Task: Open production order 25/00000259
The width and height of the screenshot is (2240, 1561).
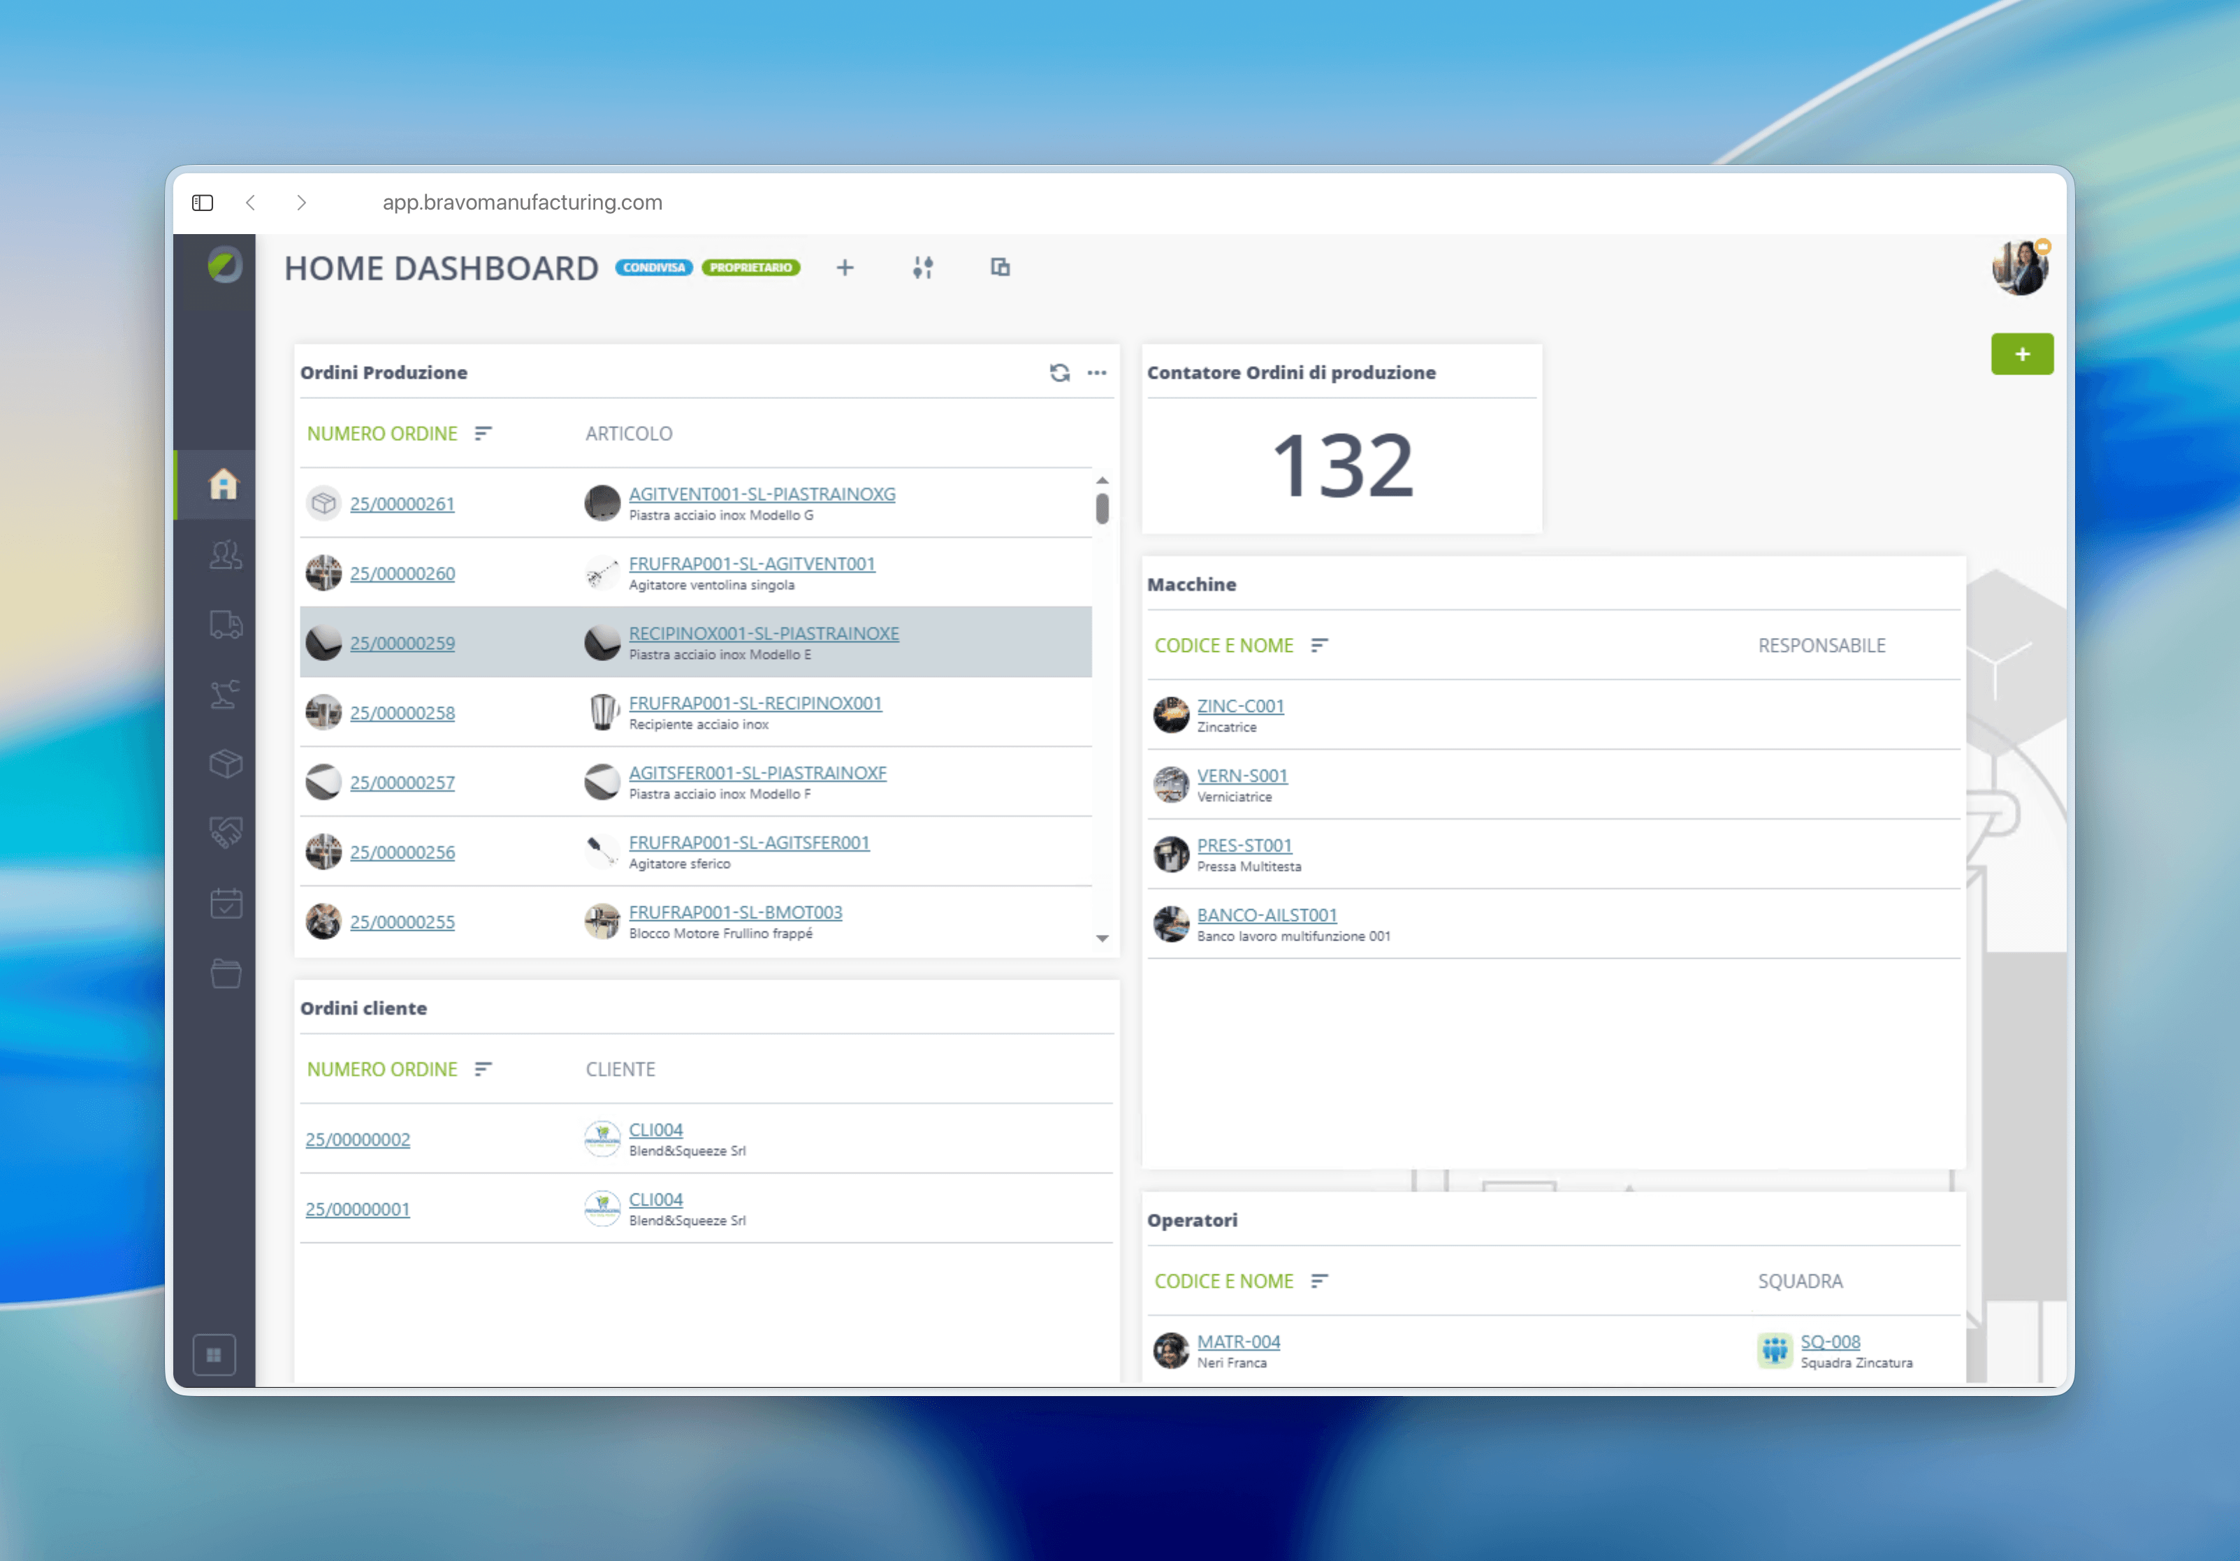Action: [x=402, y=643]
